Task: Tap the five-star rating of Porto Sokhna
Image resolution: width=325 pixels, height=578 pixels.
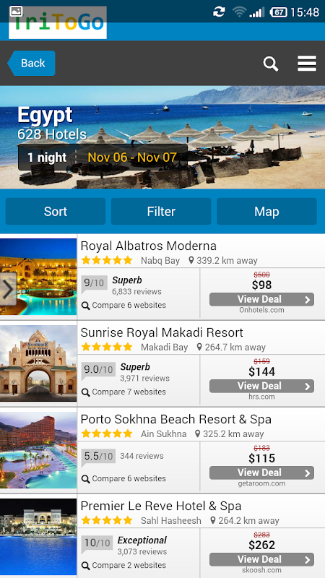Action: point(107,433)
